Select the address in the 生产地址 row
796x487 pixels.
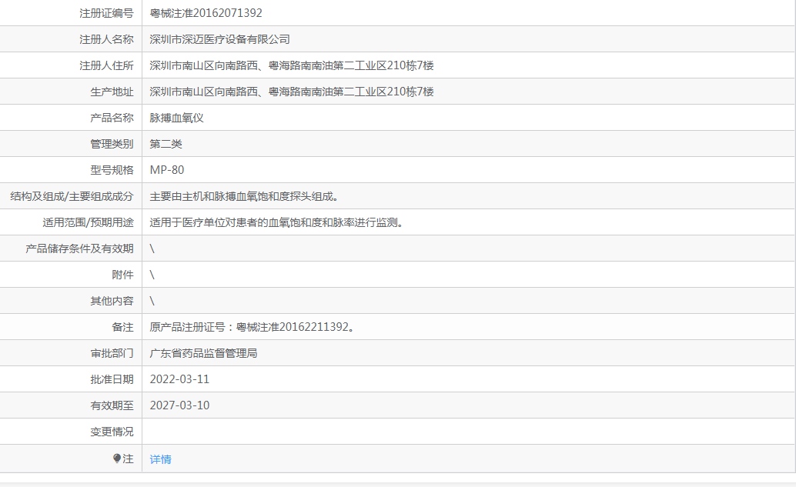click(292, 92)
